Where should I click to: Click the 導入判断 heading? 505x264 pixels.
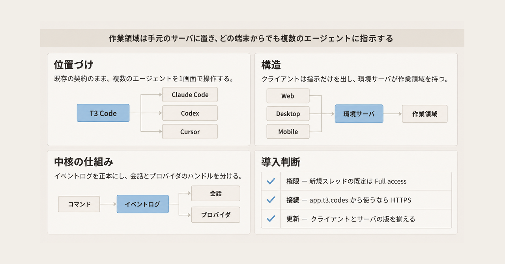coord(281,162)
